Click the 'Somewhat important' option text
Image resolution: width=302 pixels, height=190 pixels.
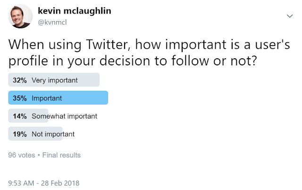pos(63,116)
